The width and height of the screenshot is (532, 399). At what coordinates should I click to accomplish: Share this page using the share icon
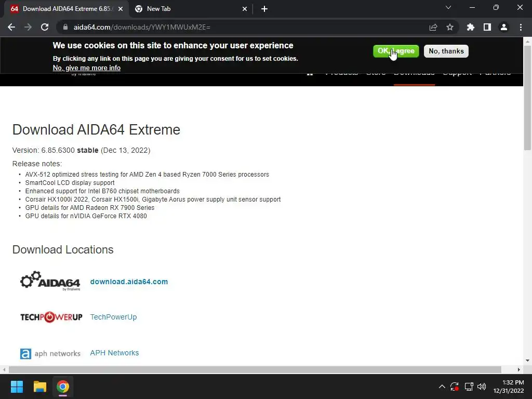coord(433,27)
